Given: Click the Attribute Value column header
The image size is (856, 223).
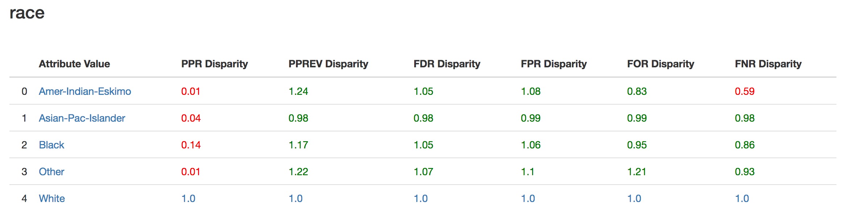Looking at the screenshot, I should coord(74,64).
